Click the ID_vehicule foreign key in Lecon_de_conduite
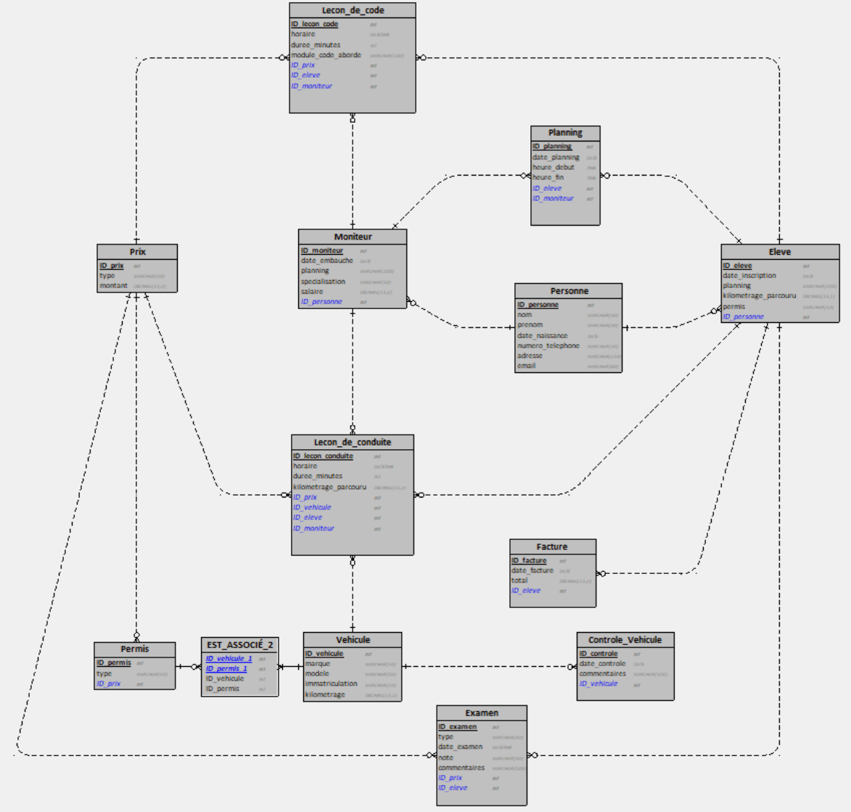 pos(312,507)
